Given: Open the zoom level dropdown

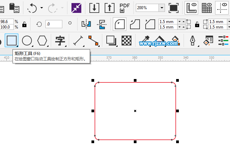Looking at the screenshot, I should coord(162,7).
